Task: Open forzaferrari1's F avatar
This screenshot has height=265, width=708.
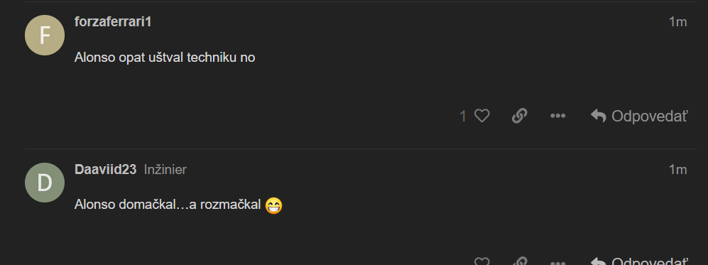Action: 45,36
